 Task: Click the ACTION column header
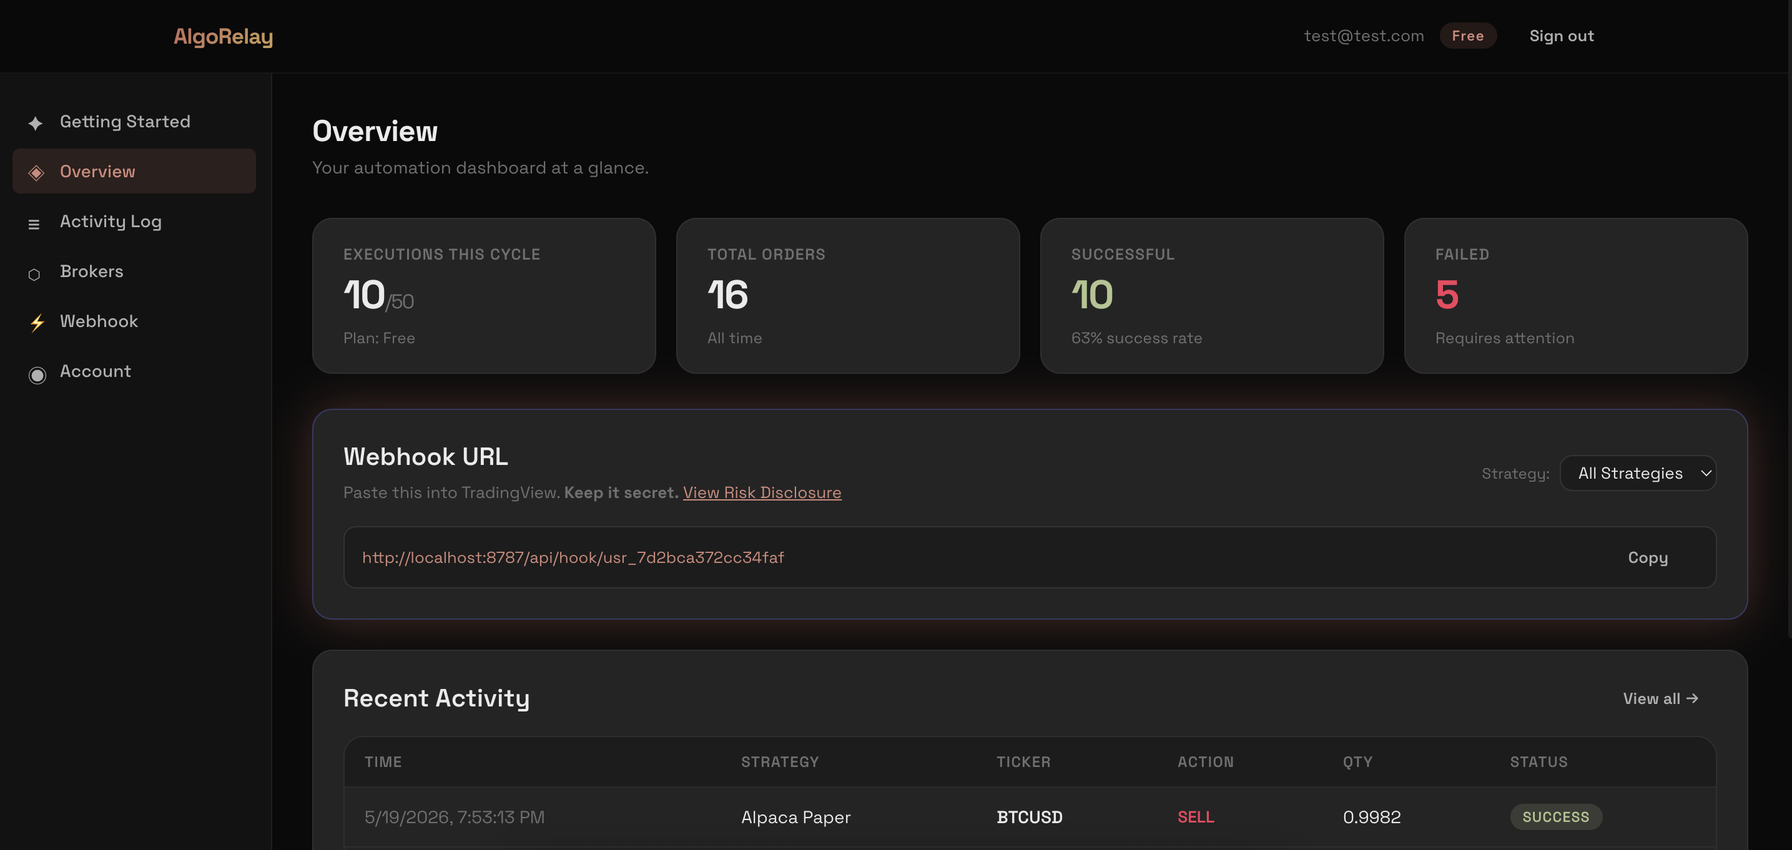click(x=1206, y=761)
